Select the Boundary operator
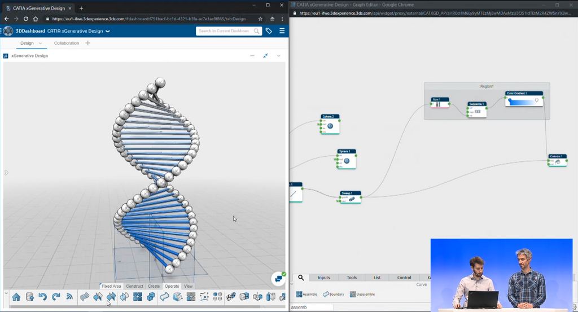Screen dimensions: 578x312 (x=326, y=294)
